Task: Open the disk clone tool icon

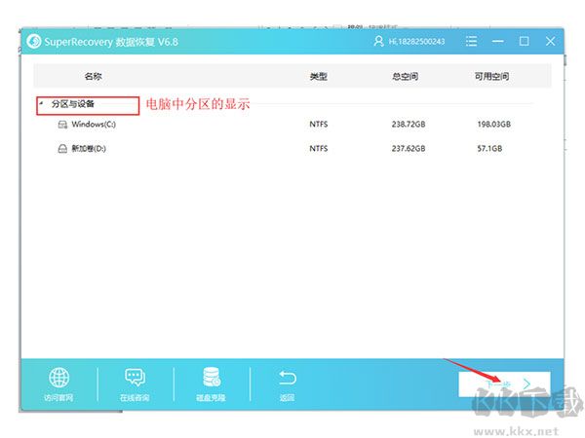Action: point(212,378)
